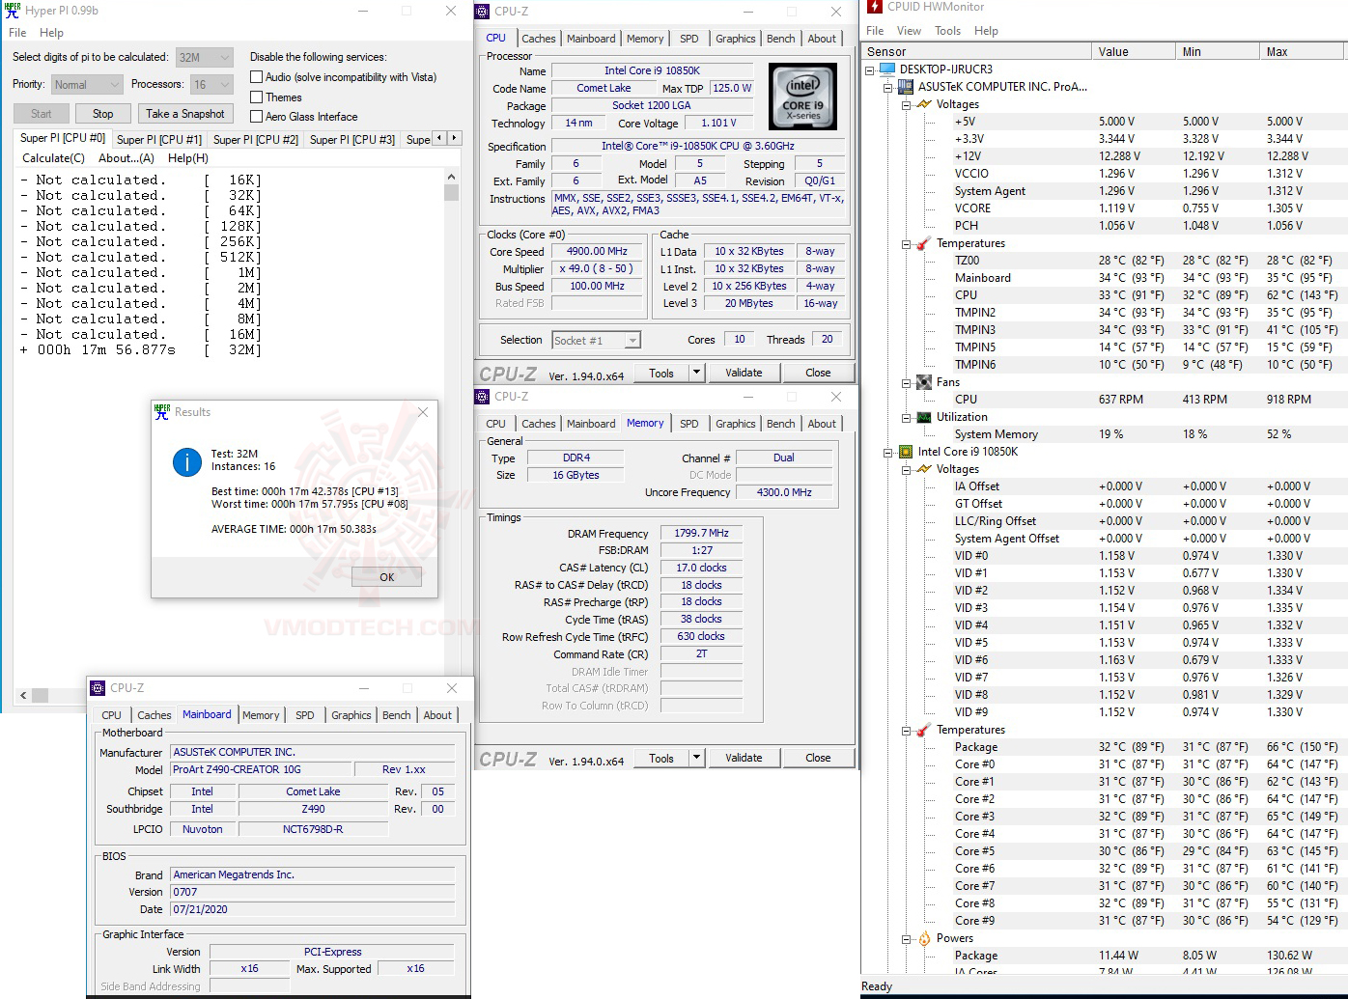Click the Utilization category icon
The width and height of the screenshot is (1348, 999).
point(923,417)
